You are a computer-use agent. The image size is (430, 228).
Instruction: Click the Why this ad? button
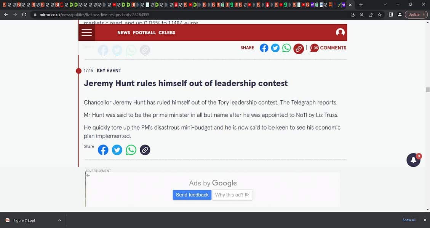[232, 195]
